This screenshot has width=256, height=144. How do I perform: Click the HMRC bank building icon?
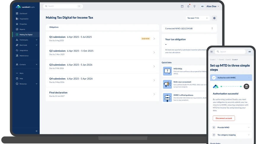coord(246,86)
